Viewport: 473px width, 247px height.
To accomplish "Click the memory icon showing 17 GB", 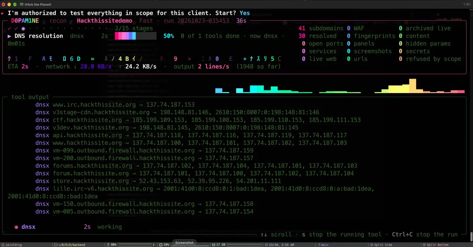I will click(x=213, y=244).
